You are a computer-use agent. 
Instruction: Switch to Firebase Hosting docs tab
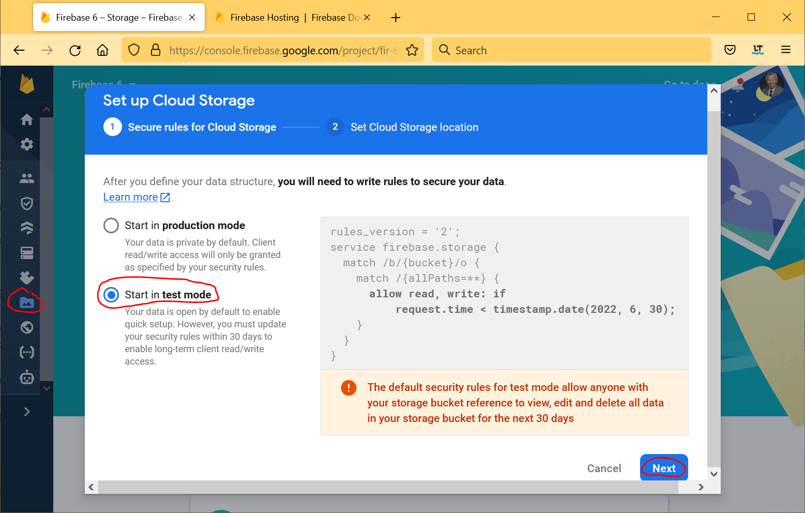coord(290,18)
